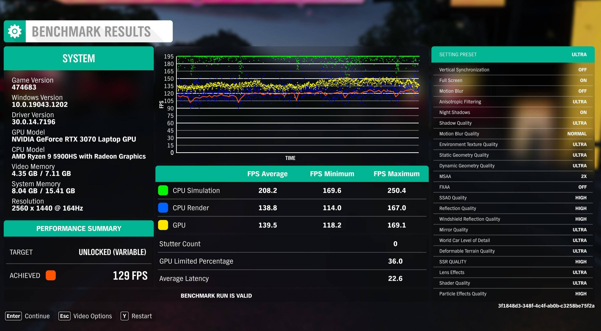Click the FPS over time graph
This screenshot has width=601, height=331.
297,105
